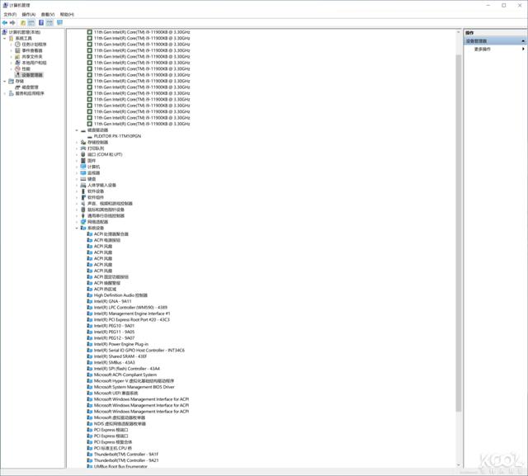Select Intel(R) Management Engine Interface #1

coord(132,313)
